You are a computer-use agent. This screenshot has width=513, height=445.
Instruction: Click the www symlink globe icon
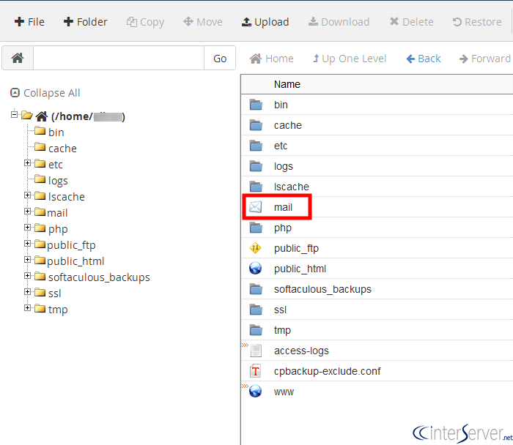[255, 392]
